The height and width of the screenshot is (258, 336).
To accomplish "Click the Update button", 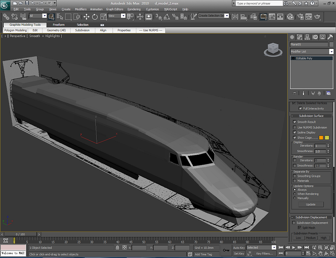I will coord(310,204).
